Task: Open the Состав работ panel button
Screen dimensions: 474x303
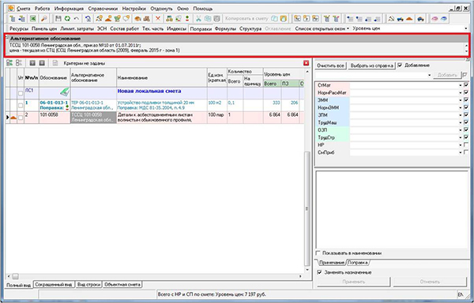Action: pos(124,28)
